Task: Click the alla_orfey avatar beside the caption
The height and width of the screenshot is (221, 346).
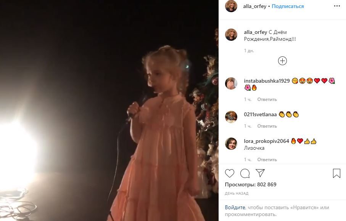Action: (x=231, y=35)
